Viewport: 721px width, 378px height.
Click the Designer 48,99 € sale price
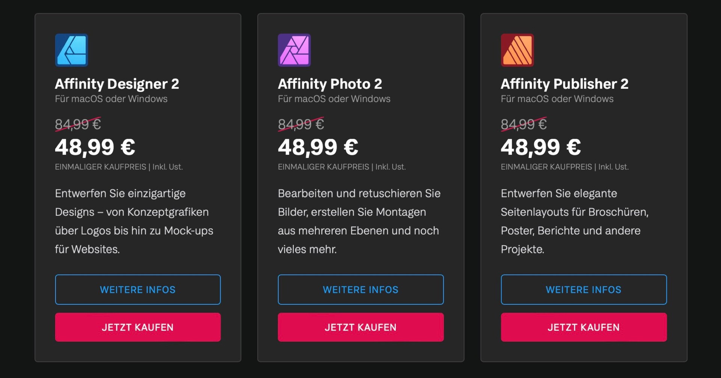pyautogui.click(x=95, y=147)
